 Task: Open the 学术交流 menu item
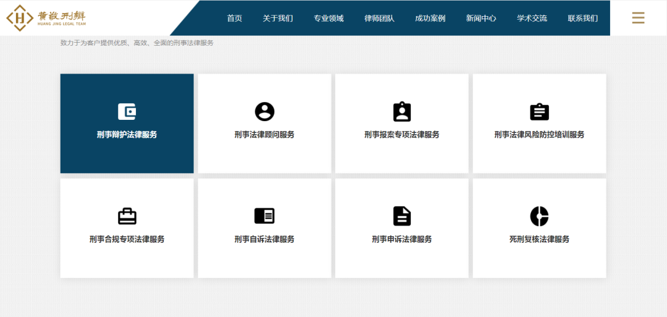(x=532, y=19)
